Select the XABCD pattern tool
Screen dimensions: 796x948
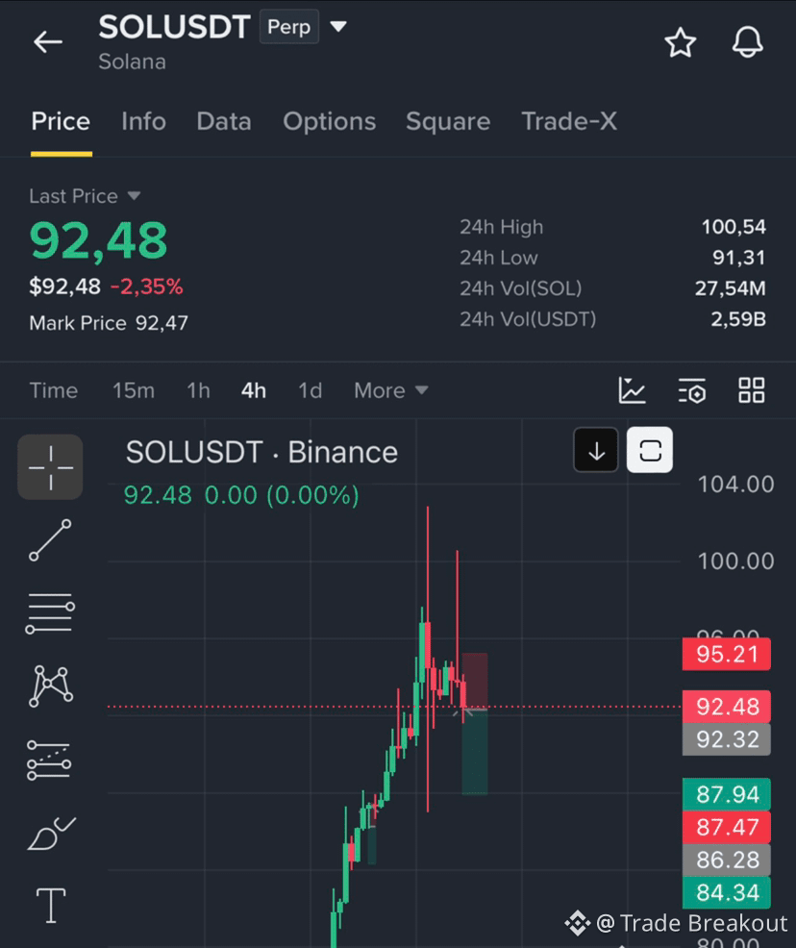(51, 686)
